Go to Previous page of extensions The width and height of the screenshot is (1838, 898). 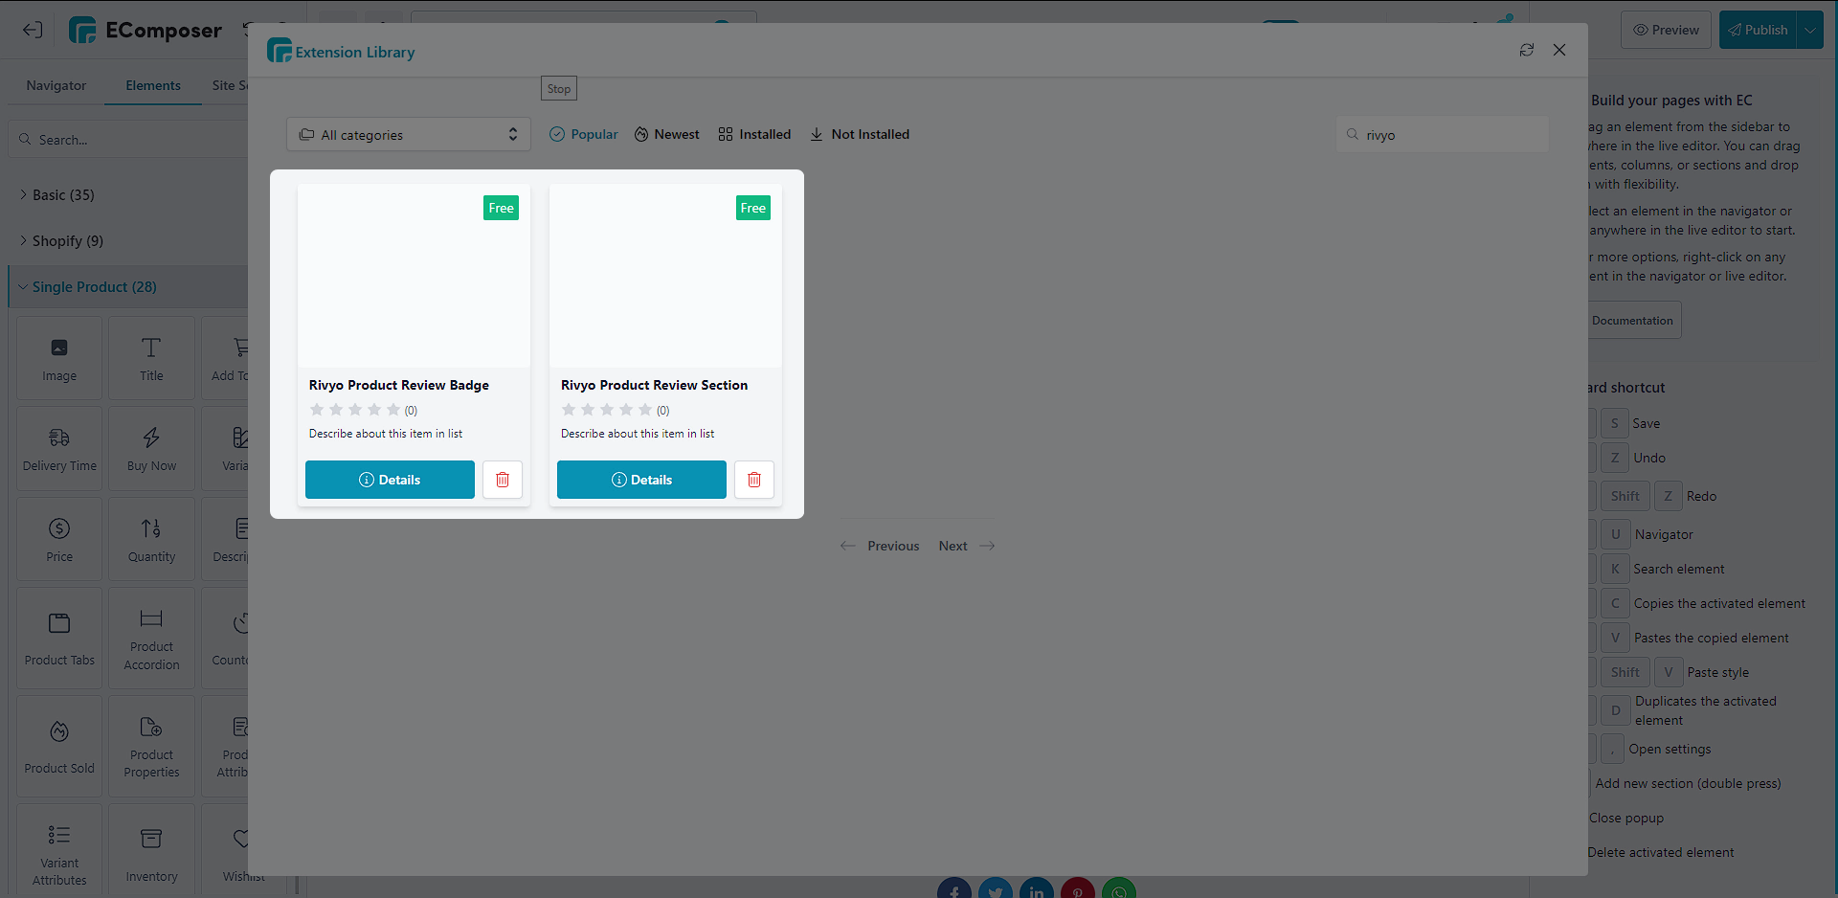(880, 546)
